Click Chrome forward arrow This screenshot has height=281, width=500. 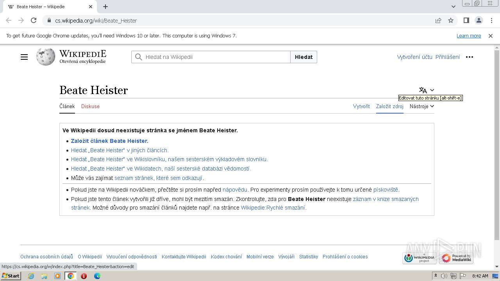21,20
